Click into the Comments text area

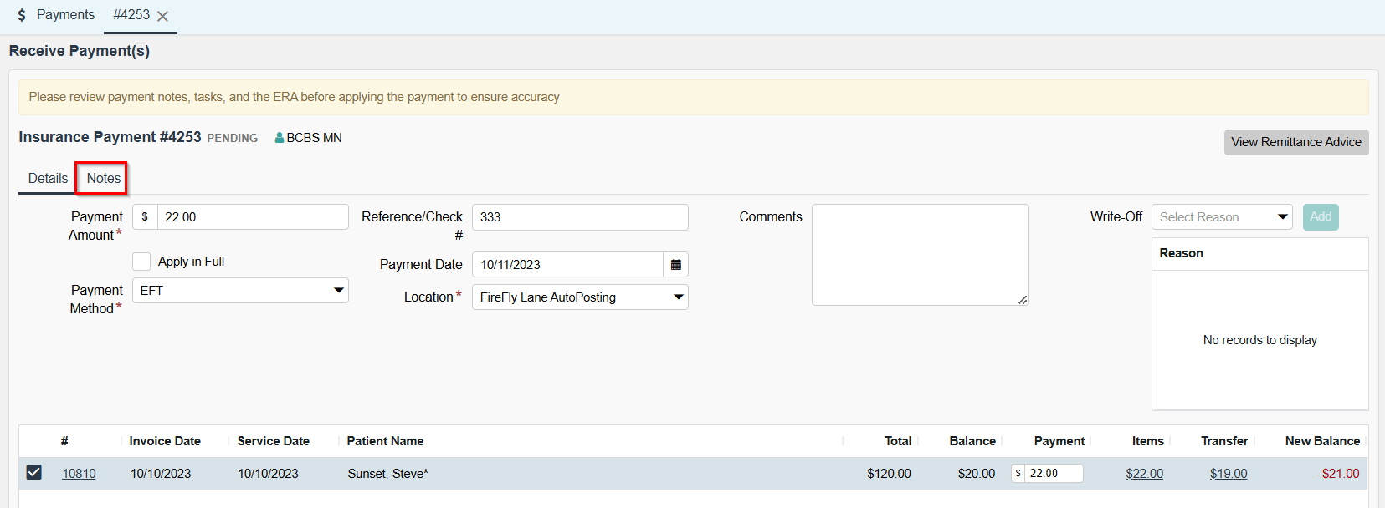[920, 255]
